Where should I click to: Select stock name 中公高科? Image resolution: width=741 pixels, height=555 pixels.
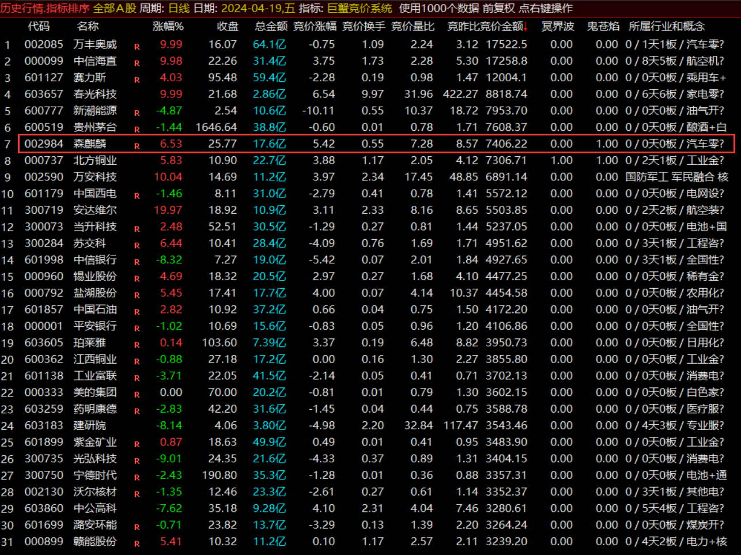[x=95, y=508]
